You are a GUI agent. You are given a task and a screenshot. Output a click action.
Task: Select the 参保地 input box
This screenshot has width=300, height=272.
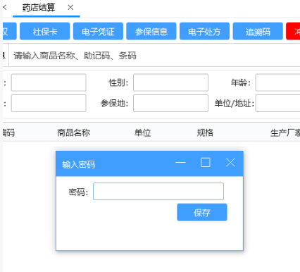pyautogui.click(x=170, y=103)
